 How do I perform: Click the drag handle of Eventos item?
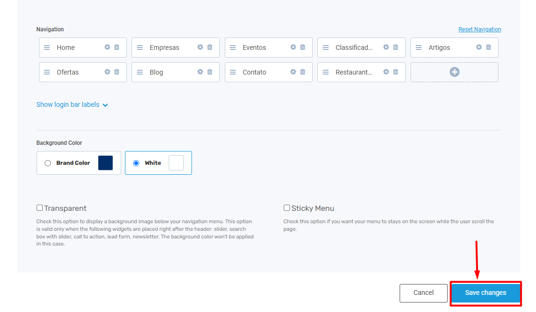233,47
